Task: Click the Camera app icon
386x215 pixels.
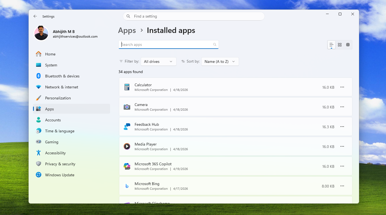Action: [x=127, y=107]
